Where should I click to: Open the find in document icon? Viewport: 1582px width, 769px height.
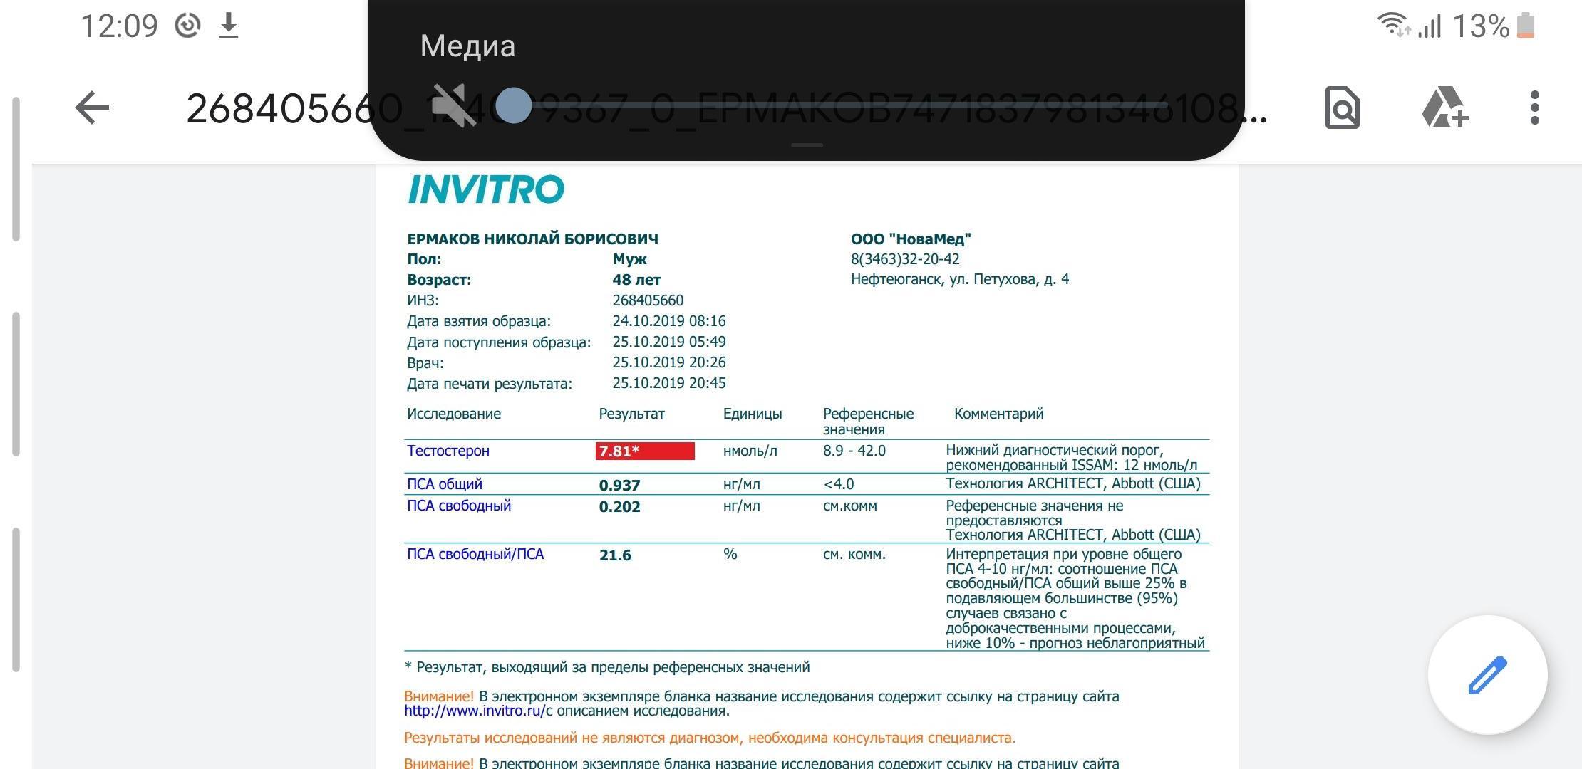pos(1342,108)
